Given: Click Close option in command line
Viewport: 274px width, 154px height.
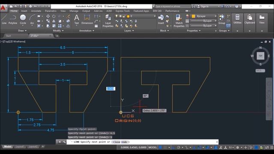Looking at the screenshot, I should tap(116, 142).
